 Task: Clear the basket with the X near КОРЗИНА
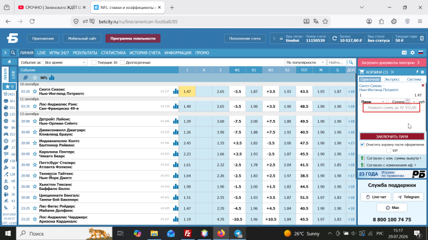(x=392, y=72)
